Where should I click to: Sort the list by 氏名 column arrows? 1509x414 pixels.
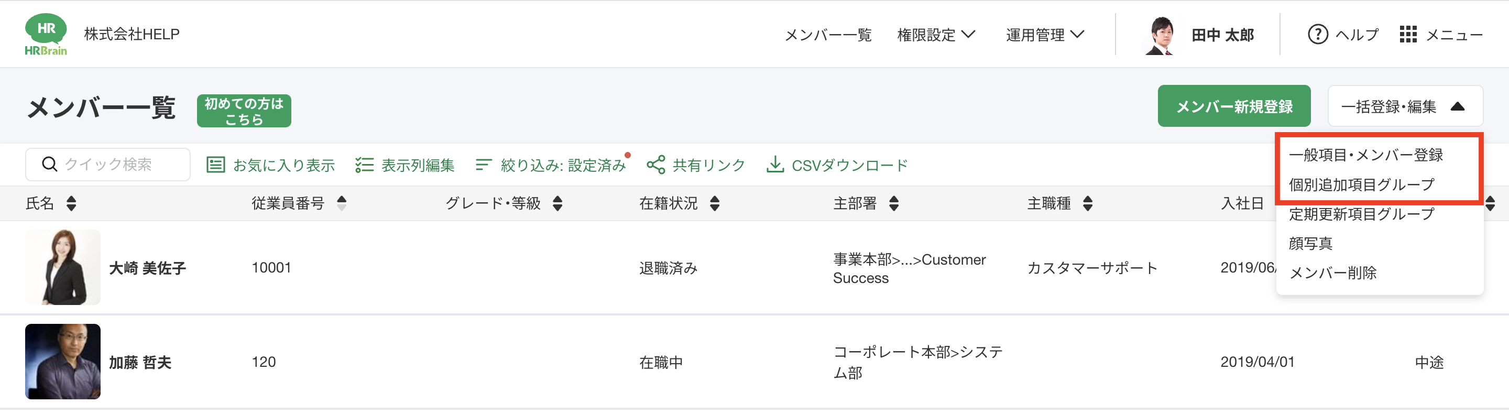[x=71, y=204]
